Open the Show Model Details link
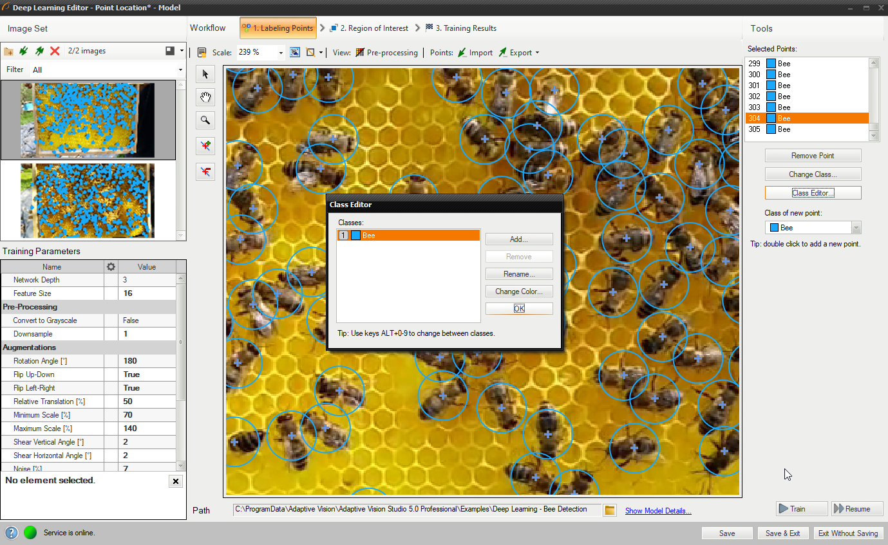Image resolution: width=888 pixels, height=545 pixels. 657,511
